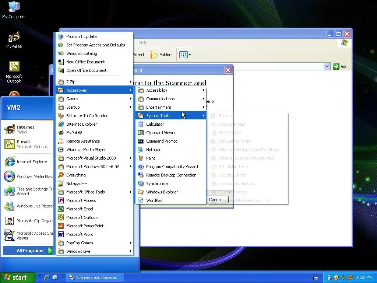Click the All Programs button
This screenshot has width=377, height=283.
[28, 251]
